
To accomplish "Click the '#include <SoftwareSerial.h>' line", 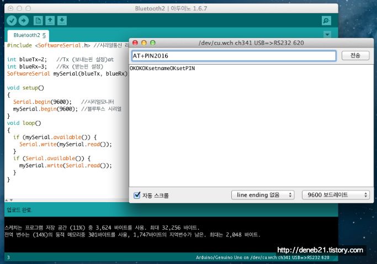I will coord(49,45).
